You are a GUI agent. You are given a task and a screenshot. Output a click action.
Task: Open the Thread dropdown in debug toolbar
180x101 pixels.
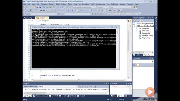[x=78, y=14]
